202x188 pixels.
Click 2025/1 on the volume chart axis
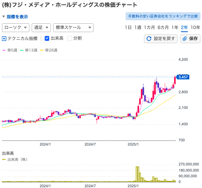133,186
